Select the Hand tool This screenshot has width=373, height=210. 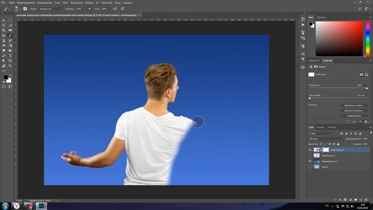(x=3, y=66)
